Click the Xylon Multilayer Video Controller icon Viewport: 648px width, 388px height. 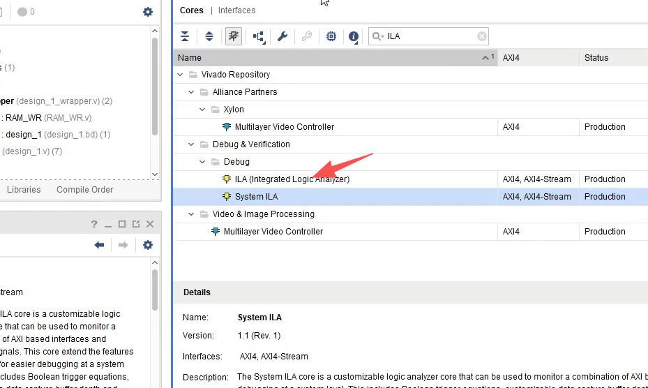coord(227,126)
